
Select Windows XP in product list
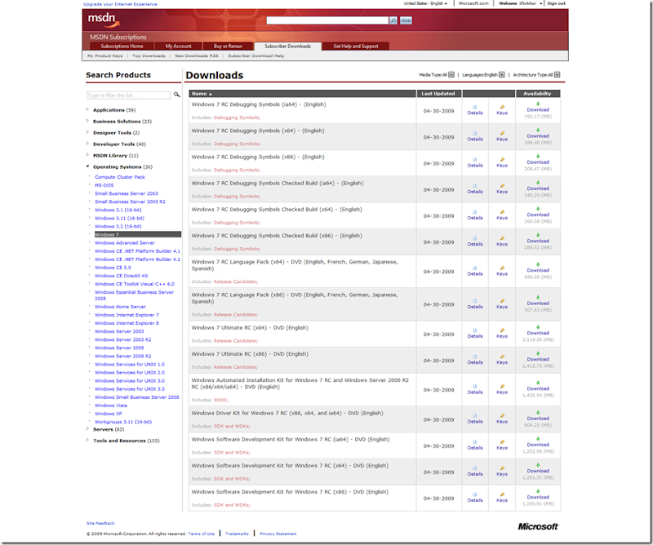109,414
